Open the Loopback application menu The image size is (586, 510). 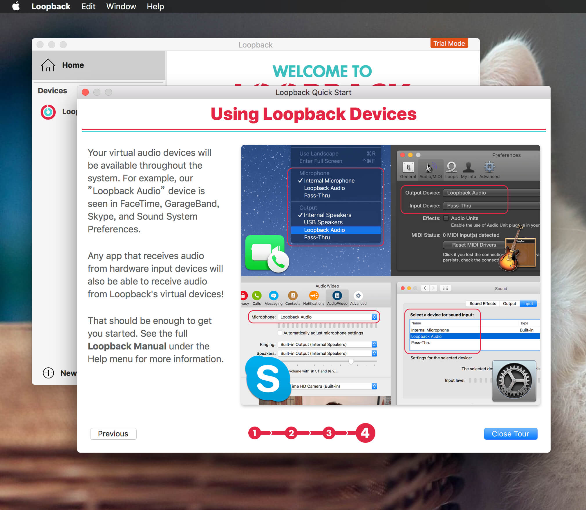[x=51, y=6]
